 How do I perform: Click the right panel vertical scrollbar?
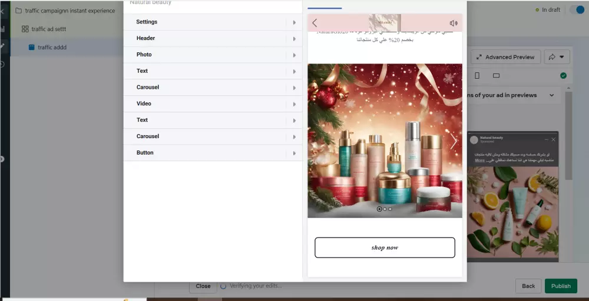coord(568,135)
